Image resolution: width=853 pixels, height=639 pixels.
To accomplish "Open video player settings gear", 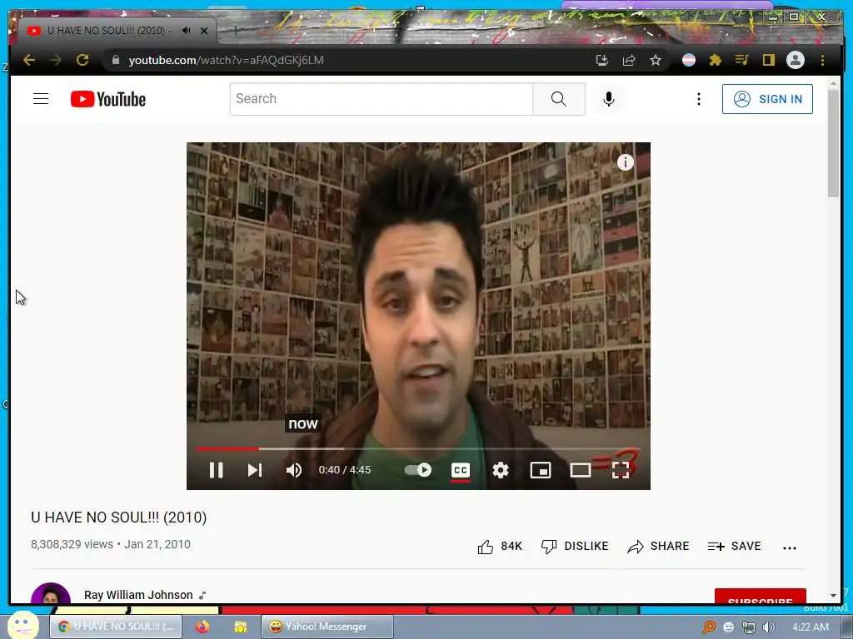I will click(x=501, y=470).
